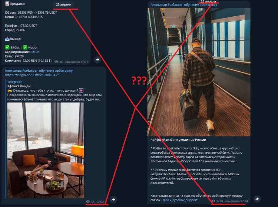Click the "Telegraph" preview site label

click(15, 82)
